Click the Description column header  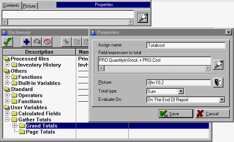39,52
